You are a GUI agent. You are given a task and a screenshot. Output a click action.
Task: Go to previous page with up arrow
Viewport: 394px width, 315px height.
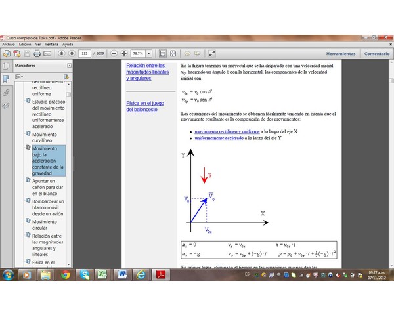pos(62,54)
